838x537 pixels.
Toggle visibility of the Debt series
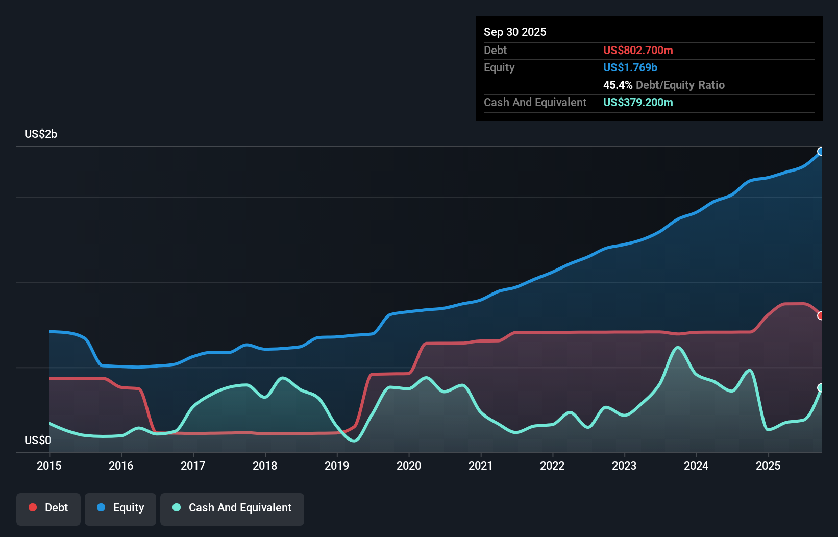pyautogui.click(x=48, y=507)
